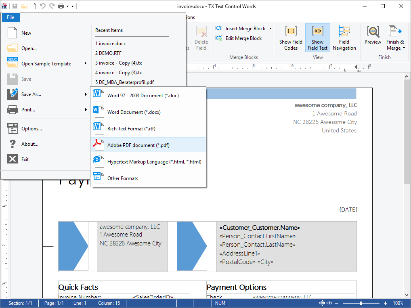Image resolution: width=411 pixels, height=308 pixels.
Task: Open the Insert Merge Block dropdown arrow
Action: click(x=270, y=29)
